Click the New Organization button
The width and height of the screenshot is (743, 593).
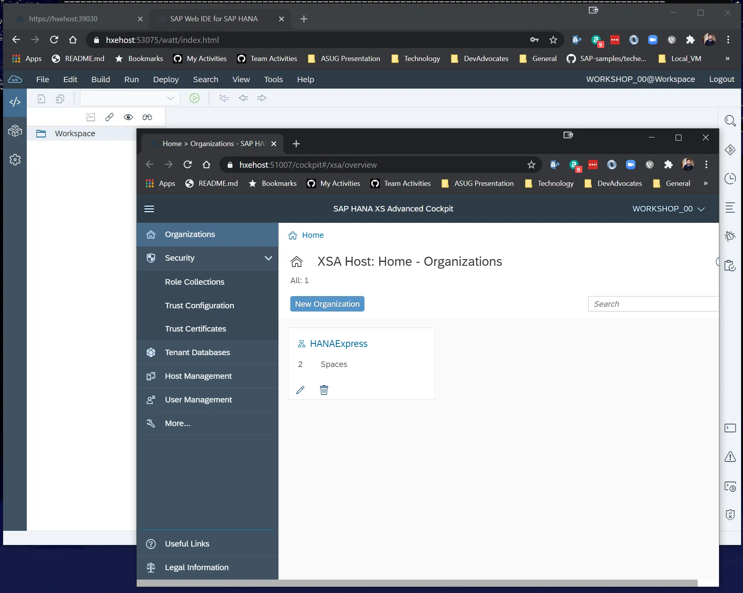point(327,304)
